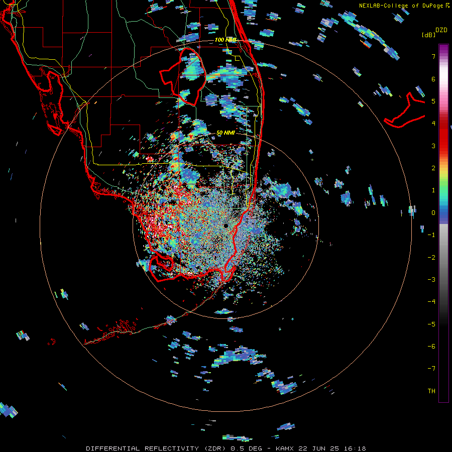Click the color scale value -7

coord(431,369)
